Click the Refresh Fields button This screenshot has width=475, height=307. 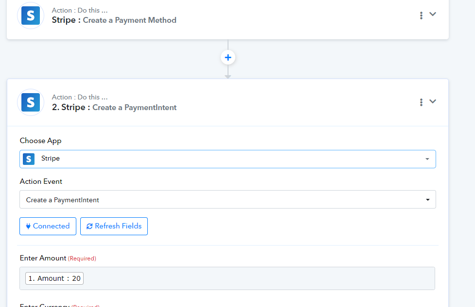click(114, 226)
